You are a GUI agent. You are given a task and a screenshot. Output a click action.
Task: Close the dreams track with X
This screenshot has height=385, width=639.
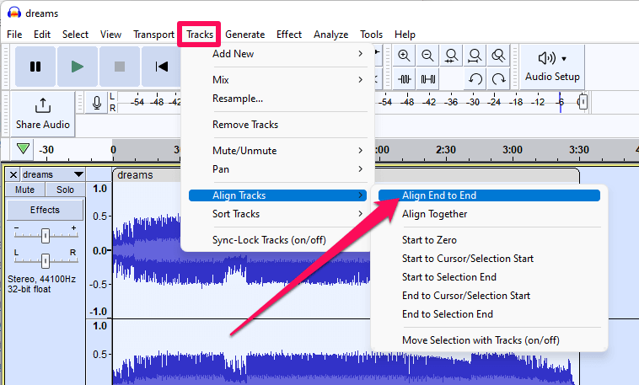pyautogui.click(x=13, y=174)
